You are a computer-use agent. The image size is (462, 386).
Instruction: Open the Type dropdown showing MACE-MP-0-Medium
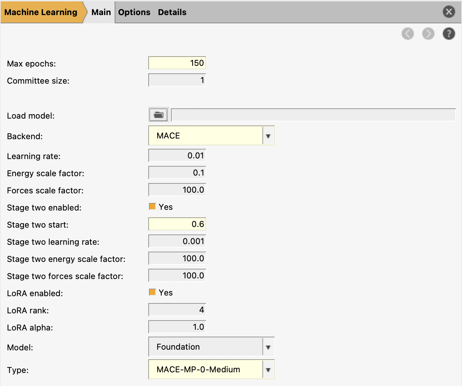211,370
